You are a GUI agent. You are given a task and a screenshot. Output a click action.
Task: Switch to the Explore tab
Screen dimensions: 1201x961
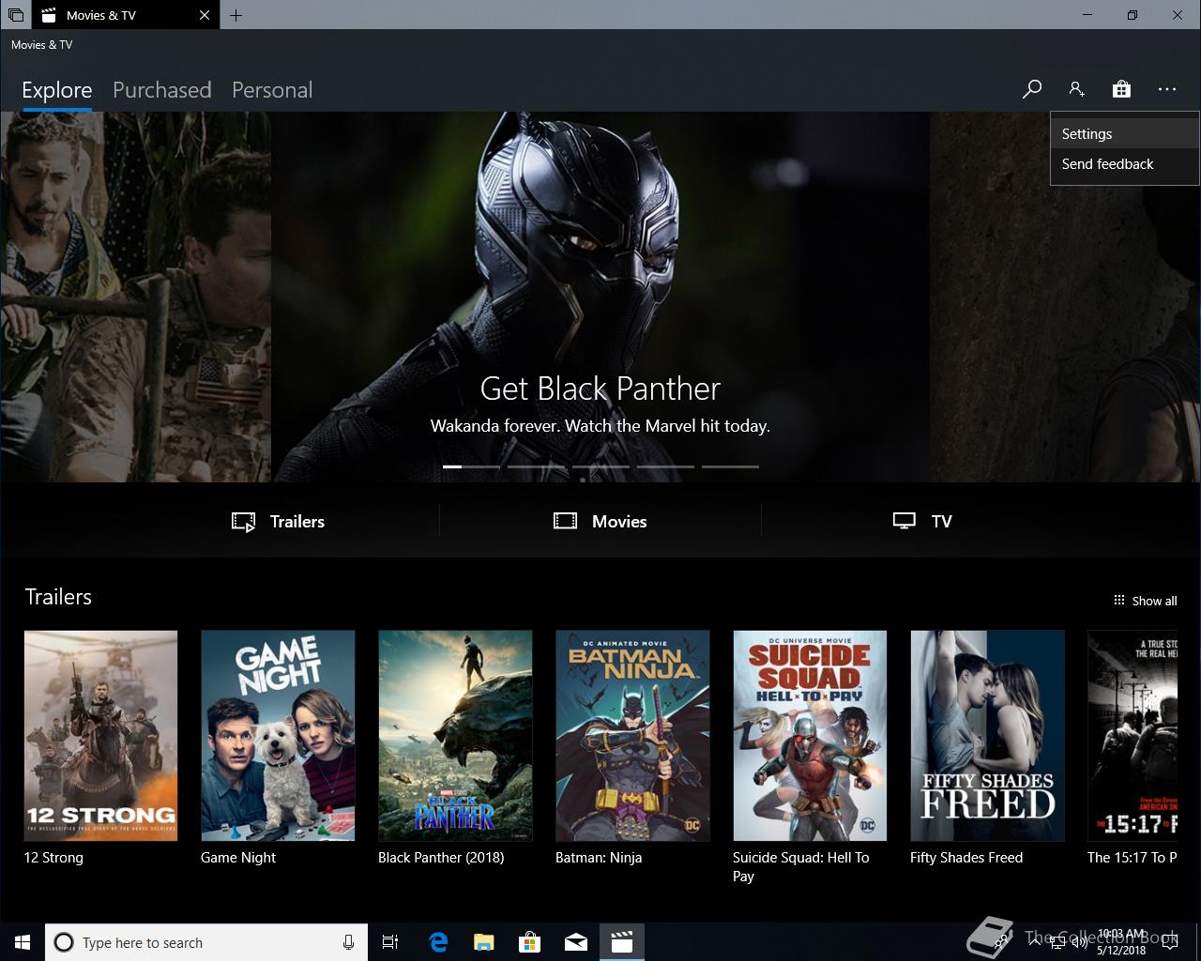[57, 90]
